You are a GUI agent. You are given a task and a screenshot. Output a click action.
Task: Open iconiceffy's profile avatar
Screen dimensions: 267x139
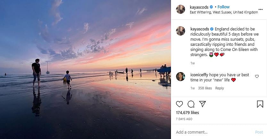[181, 77]
